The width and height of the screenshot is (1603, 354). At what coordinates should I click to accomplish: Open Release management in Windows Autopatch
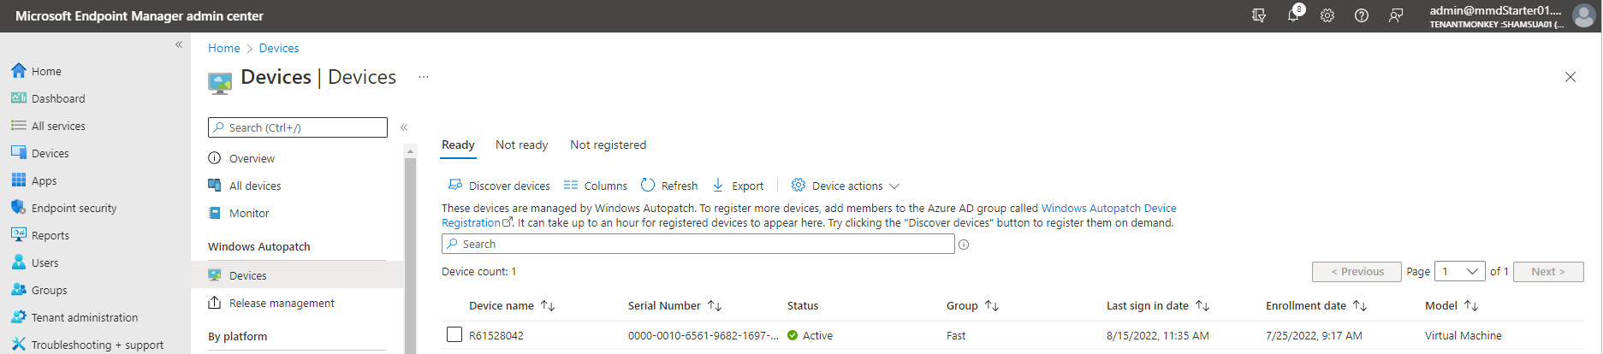[x=282, y=303]
